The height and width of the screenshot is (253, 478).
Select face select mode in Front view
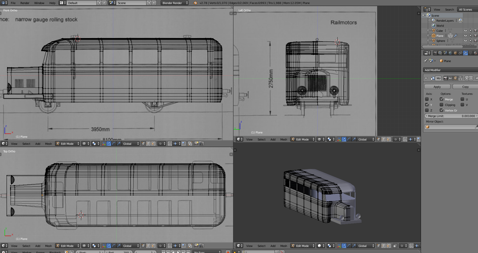point(154,144)
